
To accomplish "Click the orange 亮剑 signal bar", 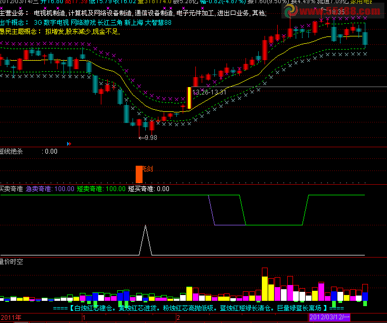I will tap(139, 175).
